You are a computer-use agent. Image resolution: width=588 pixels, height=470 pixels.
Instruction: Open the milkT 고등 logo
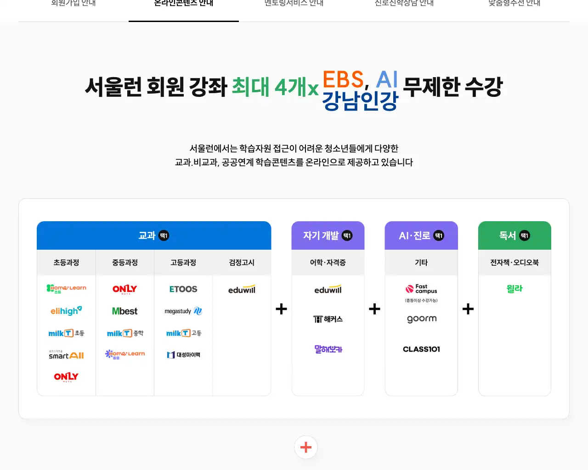[x=183, y=333]
